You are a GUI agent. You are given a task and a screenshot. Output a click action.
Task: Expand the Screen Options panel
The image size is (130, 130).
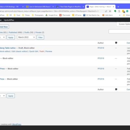(x=123, y=24)
